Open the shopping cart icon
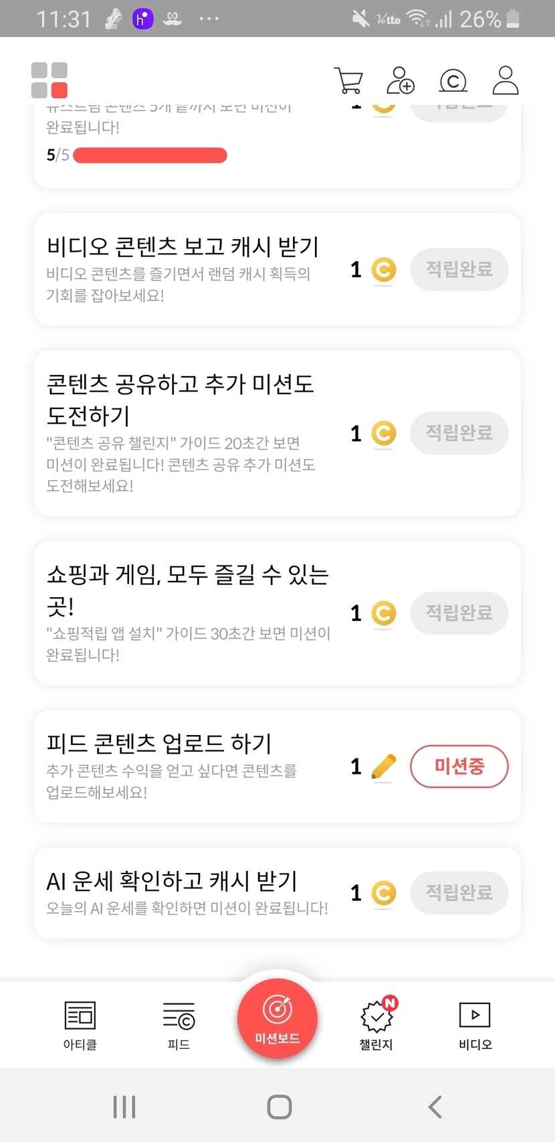Viewport: 555px width, 1142px height. coord(348,80)
